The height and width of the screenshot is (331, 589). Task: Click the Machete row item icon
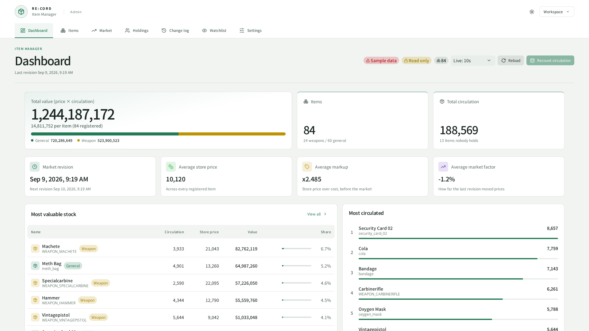(35, 249)
